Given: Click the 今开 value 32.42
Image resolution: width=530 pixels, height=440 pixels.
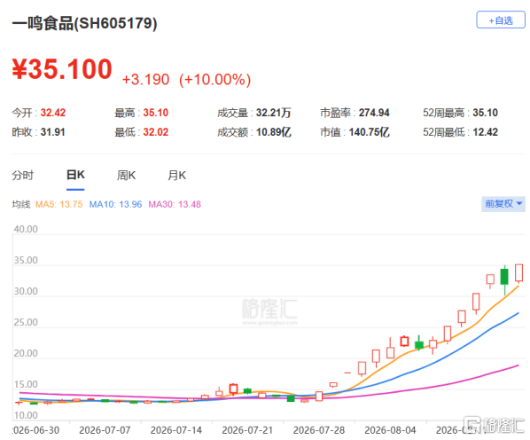Looking at the screenshot, I should tap(53, 113).
